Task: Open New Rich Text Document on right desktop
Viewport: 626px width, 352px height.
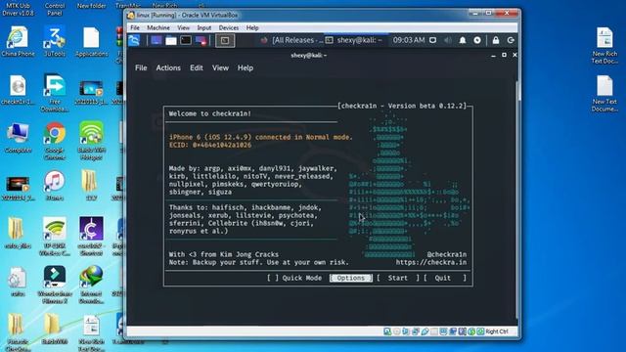Action: (604, 45)
